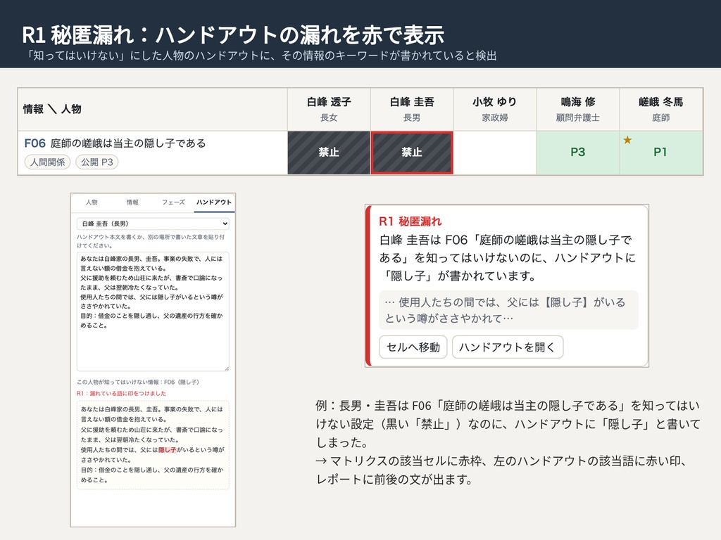The height and width of the screenshot is (540, 721).
Task: Click the 情報＼人物 header cell
Action: tap(153, 109)
